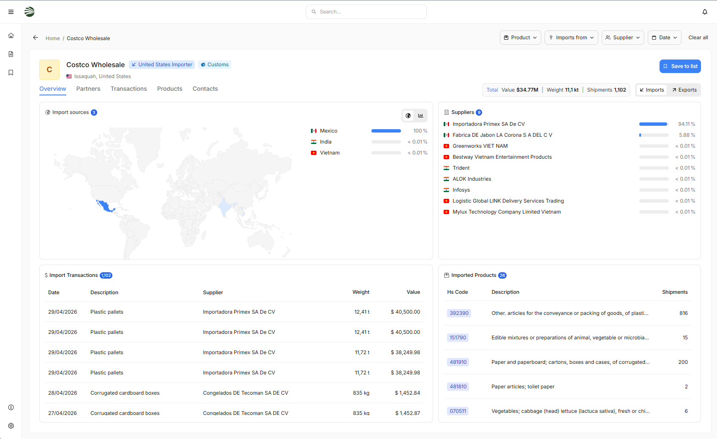Open settings gear icon in sidebar
The image size is (717, 439).
coord(11,426)
